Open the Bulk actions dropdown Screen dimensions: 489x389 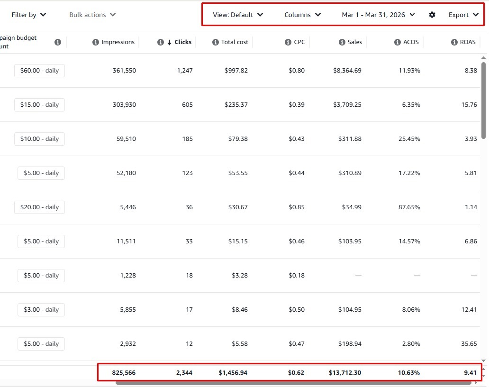pos(92,15)
